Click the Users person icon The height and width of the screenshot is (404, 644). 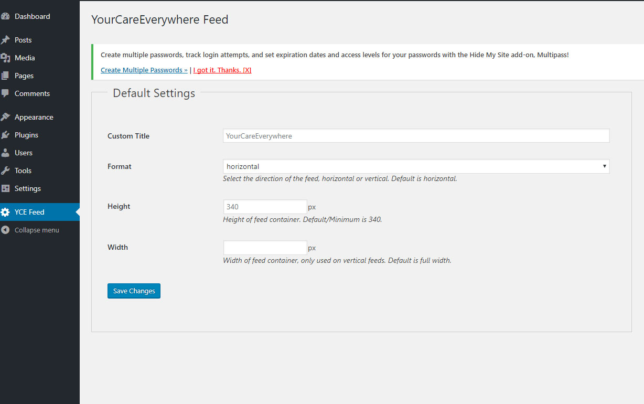coord(5,153)
